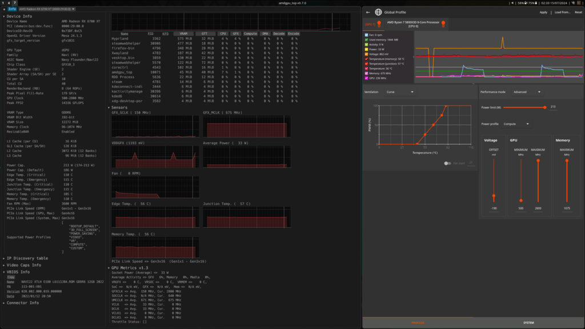585x329 pixels.
Task: Collapse the Device Info section
Action: click(17, 17)
